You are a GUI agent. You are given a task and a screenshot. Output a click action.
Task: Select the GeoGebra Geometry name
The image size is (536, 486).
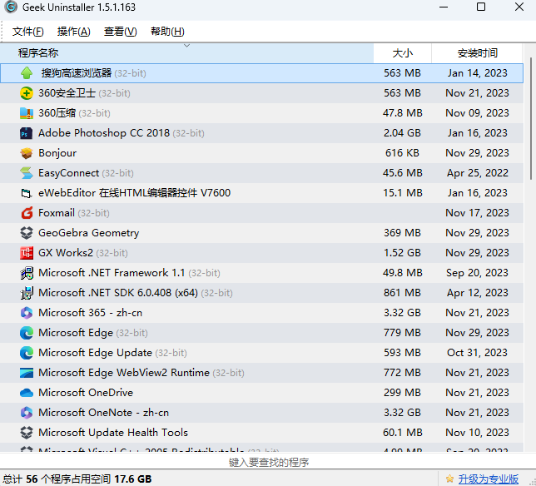(89, 233)
